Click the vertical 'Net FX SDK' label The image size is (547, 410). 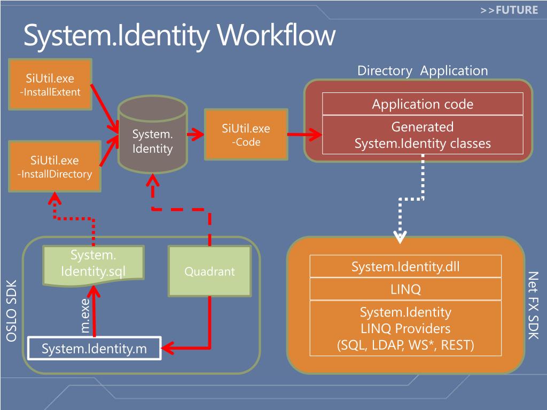(x=534, y=305)
